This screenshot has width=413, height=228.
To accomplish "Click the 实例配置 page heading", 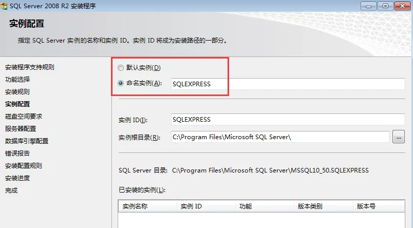I will tap(27, 24).
